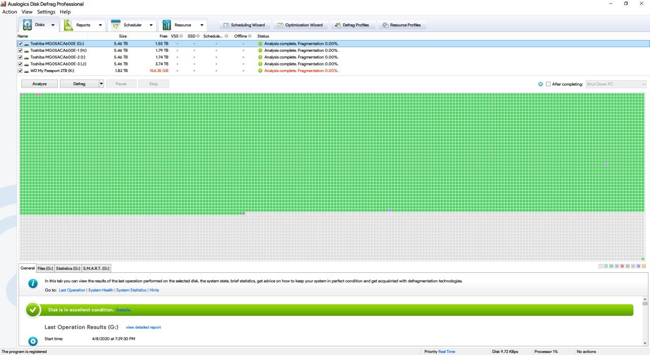Open the Resource chart icon
650x355 pixels.
pyautogui.click(x=167, y=25)
